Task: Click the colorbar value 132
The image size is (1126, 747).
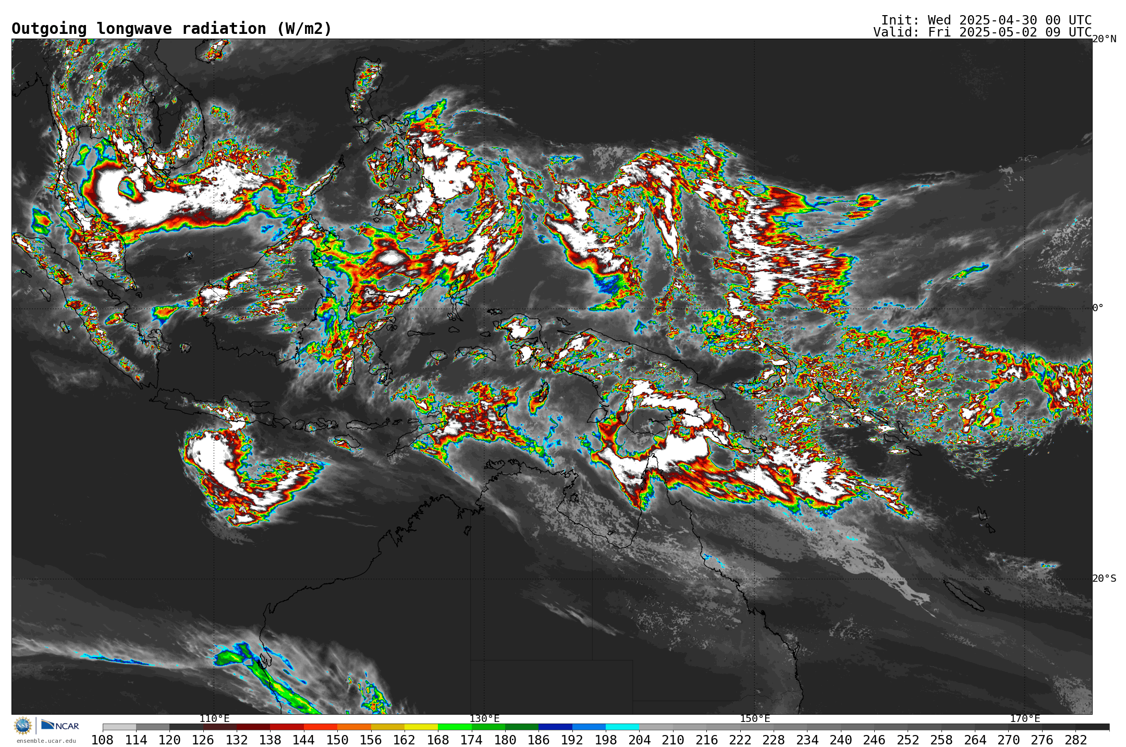Action: pos(237,740)
